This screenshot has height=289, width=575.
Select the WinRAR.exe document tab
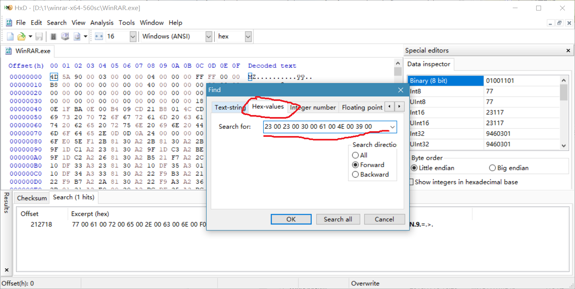pyautogui.click(x=28, y=51)
